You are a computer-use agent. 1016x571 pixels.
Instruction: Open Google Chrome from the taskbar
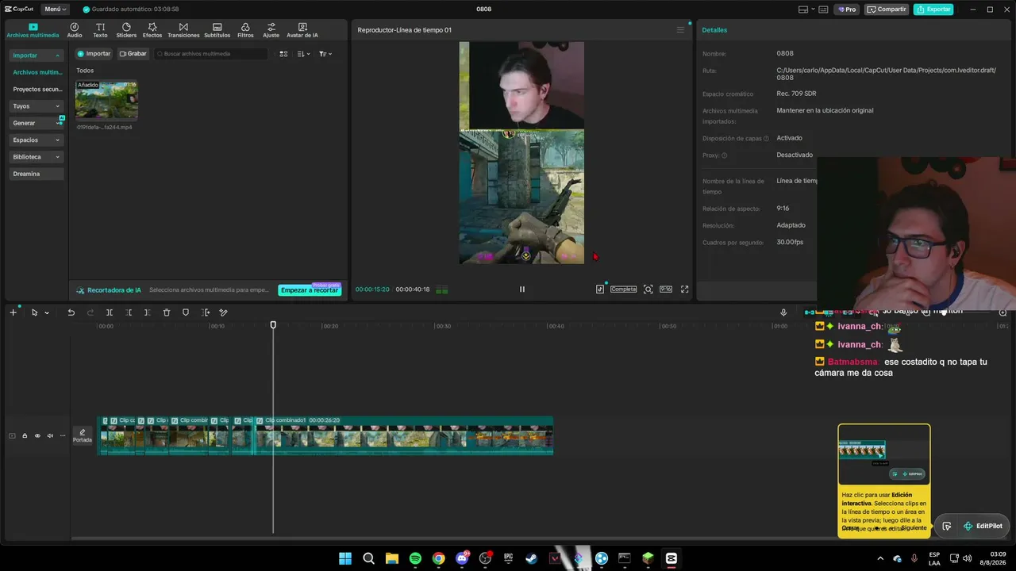[438, 558]
